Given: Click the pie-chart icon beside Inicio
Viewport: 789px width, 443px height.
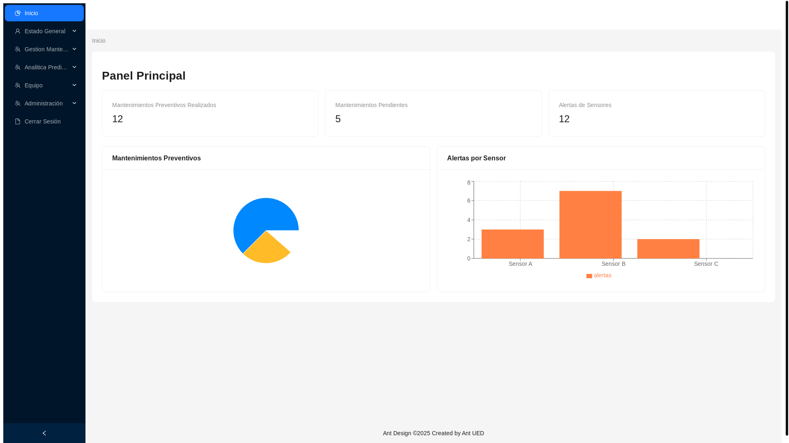Looking at the screenshot, I should point(18,13).
